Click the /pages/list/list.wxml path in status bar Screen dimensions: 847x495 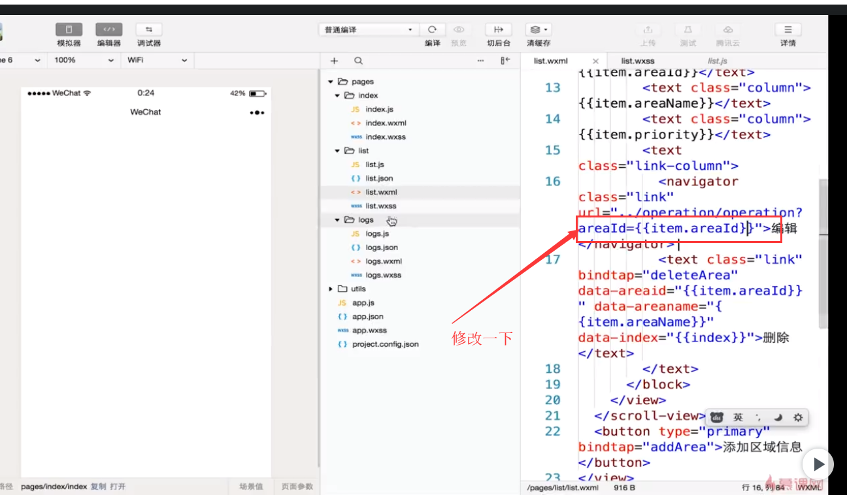563,488
